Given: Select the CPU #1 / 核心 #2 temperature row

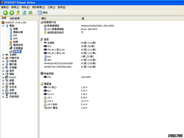Looking at the screenshot, I should tap(70, 53).
